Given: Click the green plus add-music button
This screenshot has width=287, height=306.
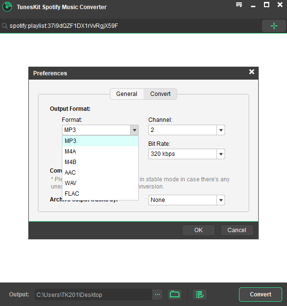Looking at the screenshot, I should (x=274, y=26).
